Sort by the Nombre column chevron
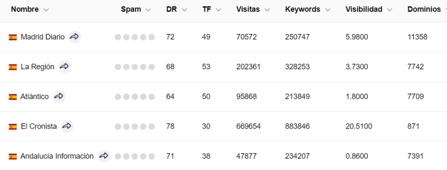Screen dimensions: 447x170 pos(46,10)
